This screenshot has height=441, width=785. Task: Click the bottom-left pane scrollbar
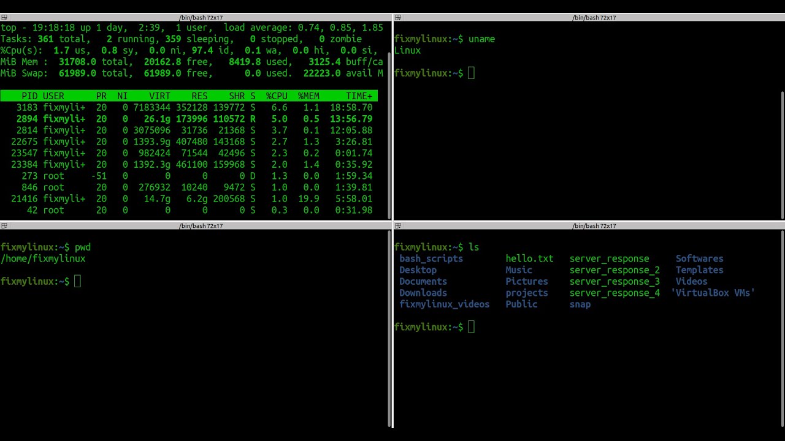389,329
